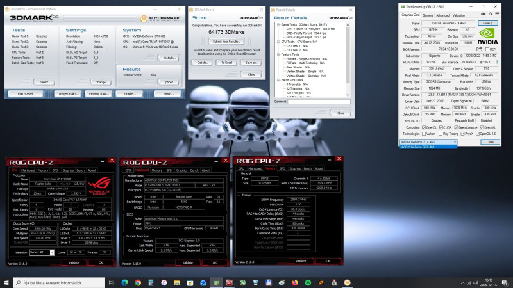Click the Comment input field
Viewport: 513px width, 288px height.
319,102
